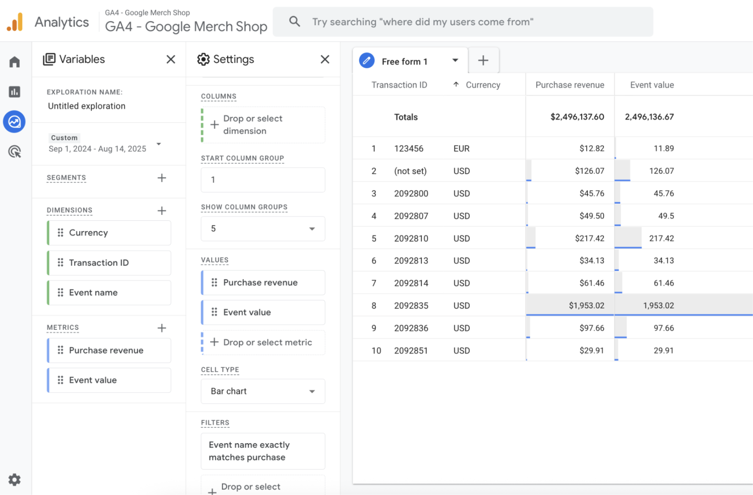Click the search magnifier icon

click(295, 22)
